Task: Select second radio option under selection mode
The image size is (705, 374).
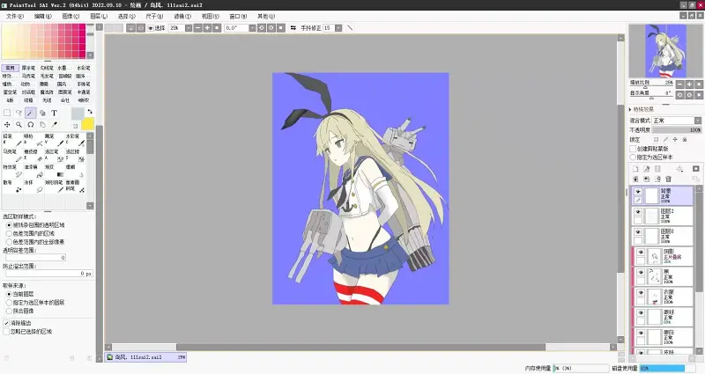Action: click(9, 233)
